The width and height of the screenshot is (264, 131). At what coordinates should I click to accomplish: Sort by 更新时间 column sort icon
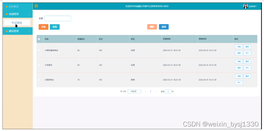pos(208,39)
